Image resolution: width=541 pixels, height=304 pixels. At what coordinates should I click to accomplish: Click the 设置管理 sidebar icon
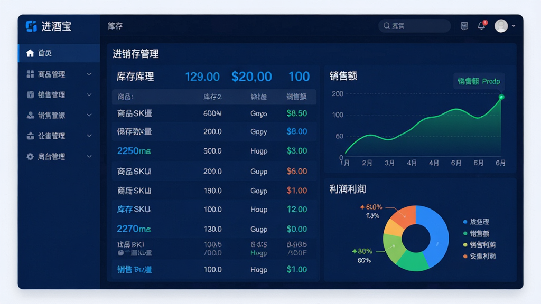tap(30, 136)
